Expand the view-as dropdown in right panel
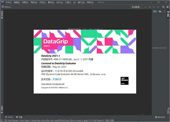The height and width of the screenshot is (122, 170). [155, 12]
